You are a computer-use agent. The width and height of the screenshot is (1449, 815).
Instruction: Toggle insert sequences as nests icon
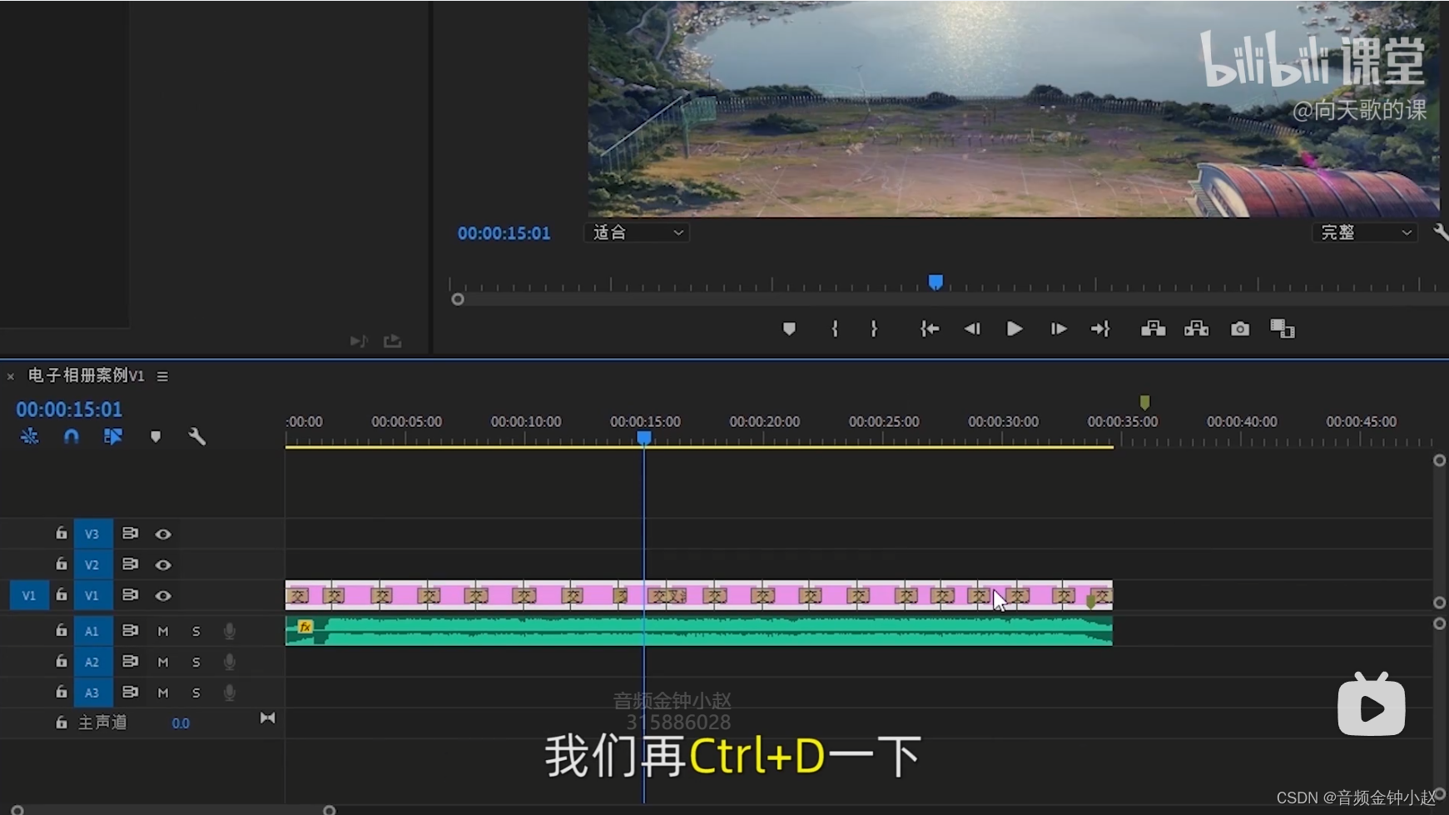coord(29,436)
